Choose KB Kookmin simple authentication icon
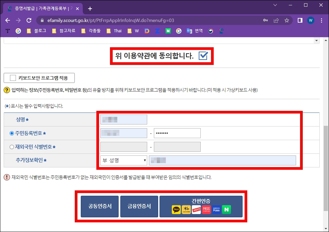The width and height of the screenshot is (329, 232). pos(186,209)
